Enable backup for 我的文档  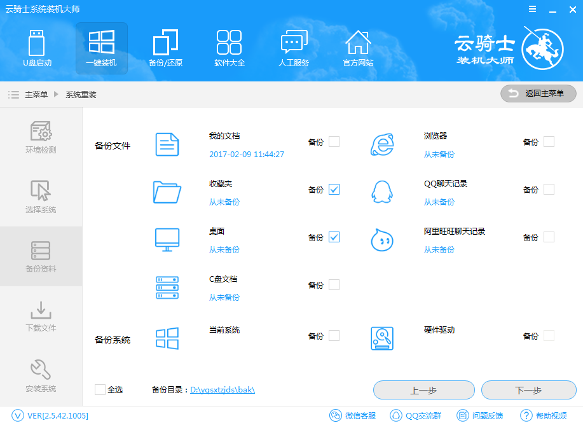334,142
